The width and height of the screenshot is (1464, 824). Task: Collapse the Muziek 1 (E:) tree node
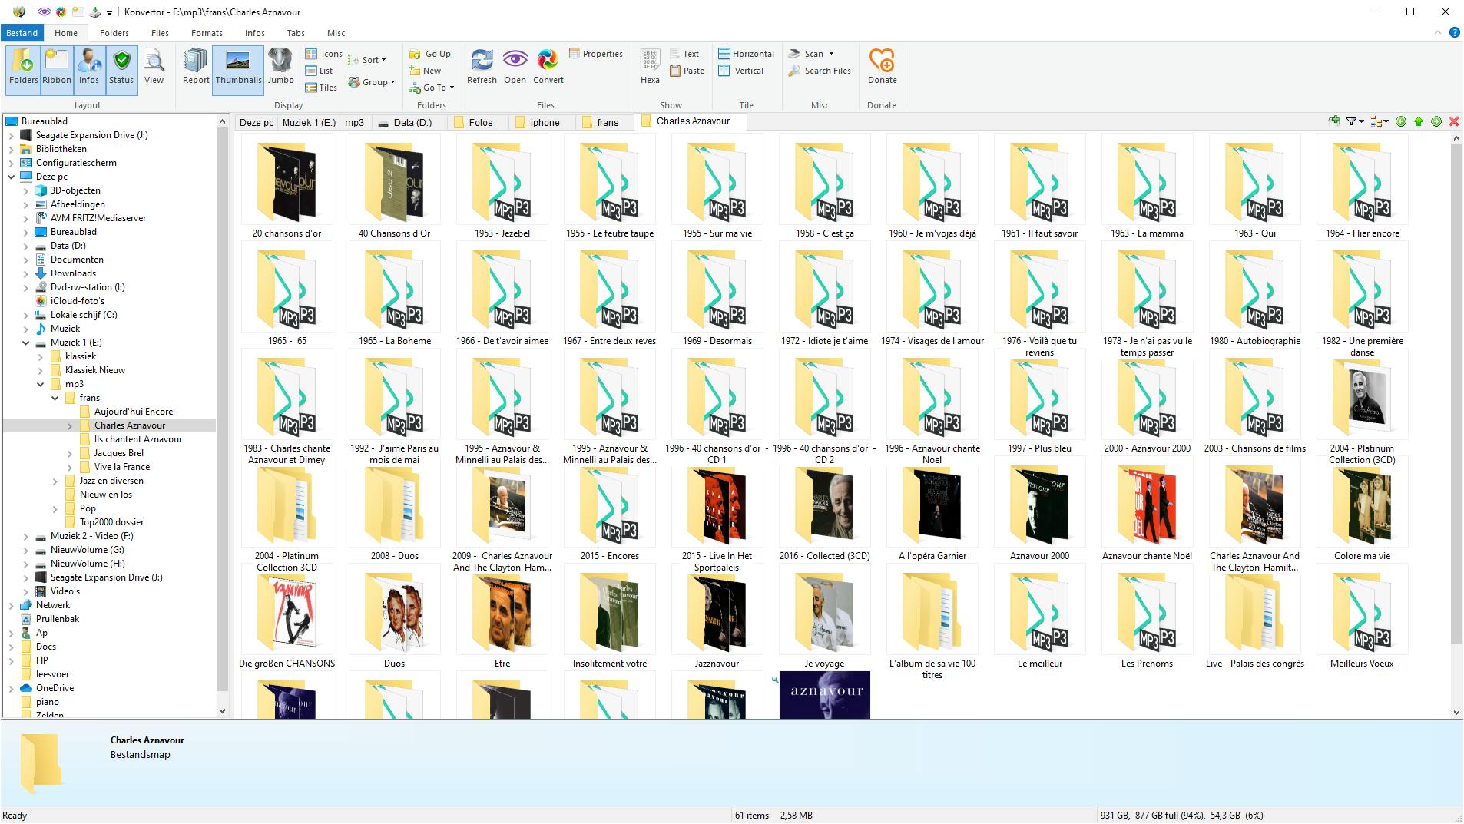pyautogui.click(x=26, y=343)
